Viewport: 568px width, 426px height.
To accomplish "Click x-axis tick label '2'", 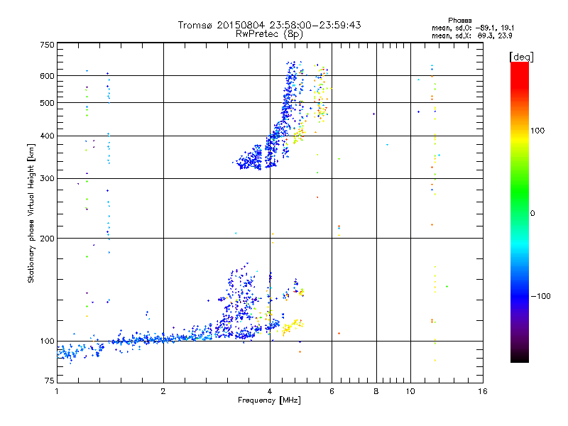I will pos(163,391).
